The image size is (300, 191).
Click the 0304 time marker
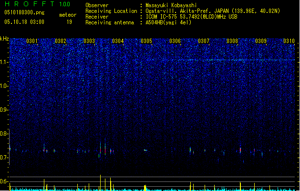118,41
